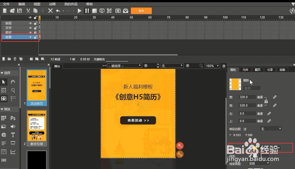Image resolution: width=295 pixels, height=169 pixels.
Task: Select the 活动首页 page thumbnail
Action: [37, 88]
